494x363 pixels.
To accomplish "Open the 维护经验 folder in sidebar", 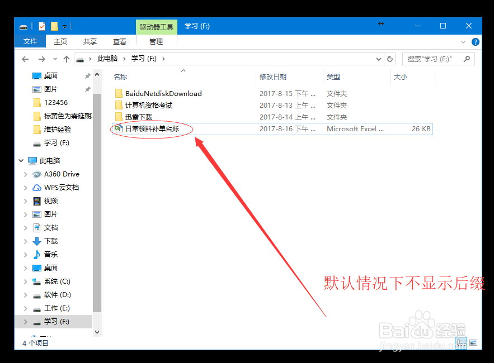I will 57,129.
